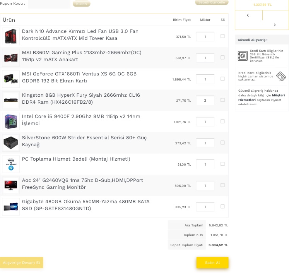This screenshot has width=289, height=274.
Task: Click the PC Toplama Hizmet Bedeli image
Action: tap(11, 164)
